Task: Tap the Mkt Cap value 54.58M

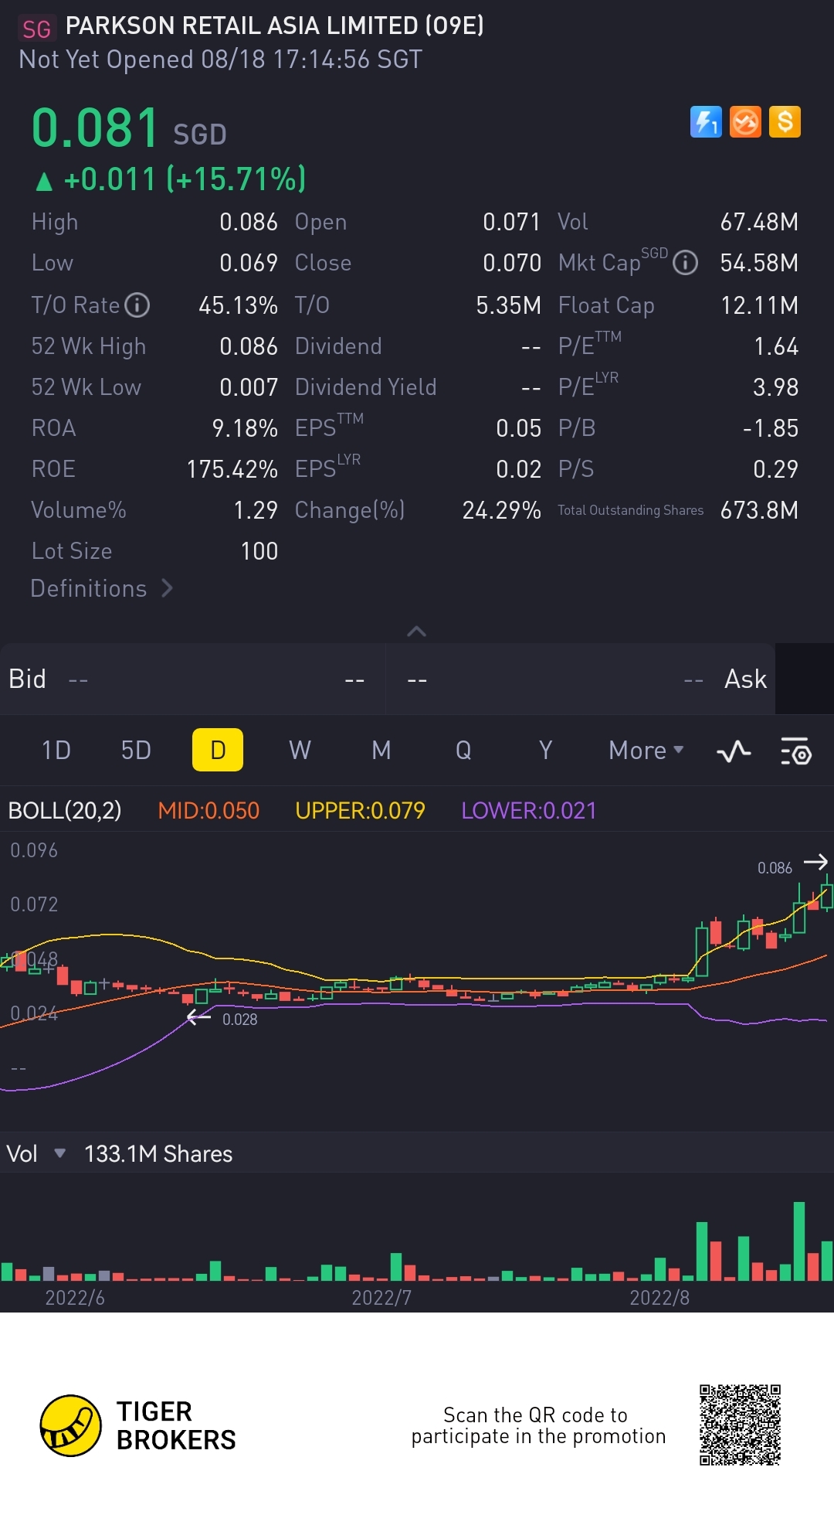Action: click(x=759, y=264)
